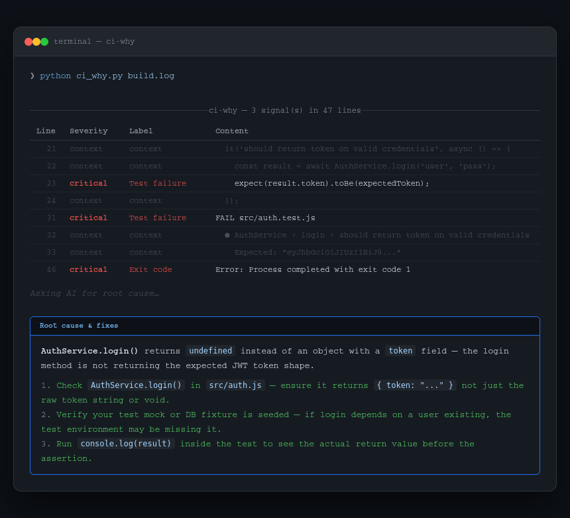570x518 pixels.
Task: Click the 'terminal — ci-why' window title
Action: click(94, 42)
